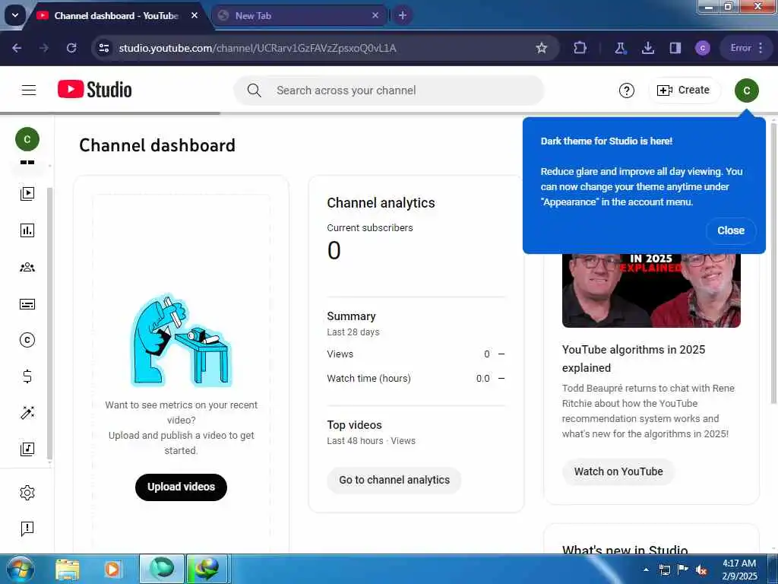
Task: Show hidden system tray icons arrow
Action: click(646, 570)
